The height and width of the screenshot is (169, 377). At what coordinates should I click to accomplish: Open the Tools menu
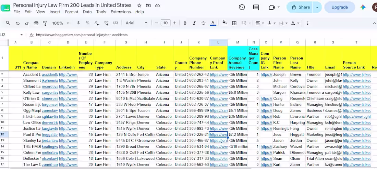101,12
